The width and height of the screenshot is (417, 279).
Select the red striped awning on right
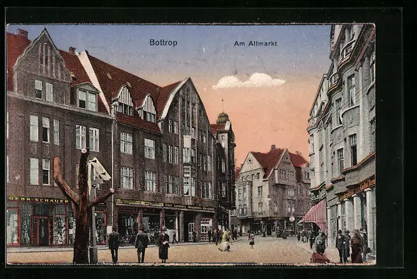316,214
